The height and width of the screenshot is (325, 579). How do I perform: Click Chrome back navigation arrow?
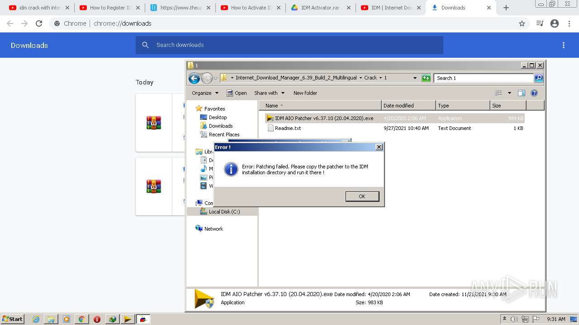pyautogui.click(x=10, y=23)
